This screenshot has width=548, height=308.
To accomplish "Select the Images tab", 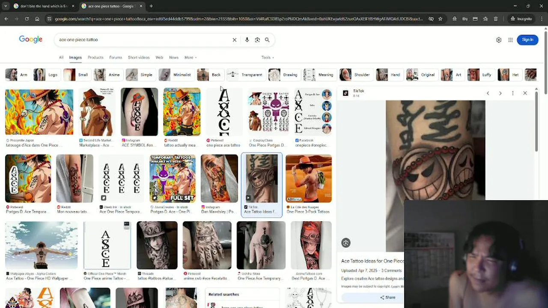I will coord(75,57).
